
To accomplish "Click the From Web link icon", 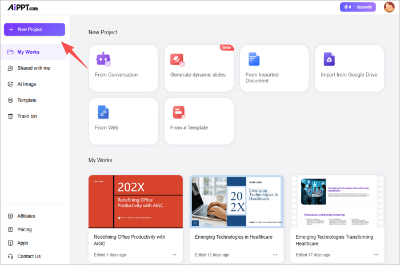I will pos(103,112).
